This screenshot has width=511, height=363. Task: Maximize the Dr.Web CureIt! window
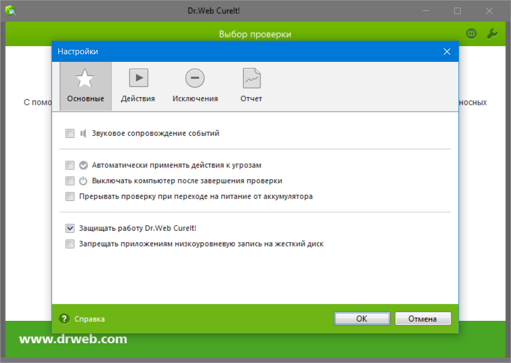pyautogui.click(x=457, y=11)
